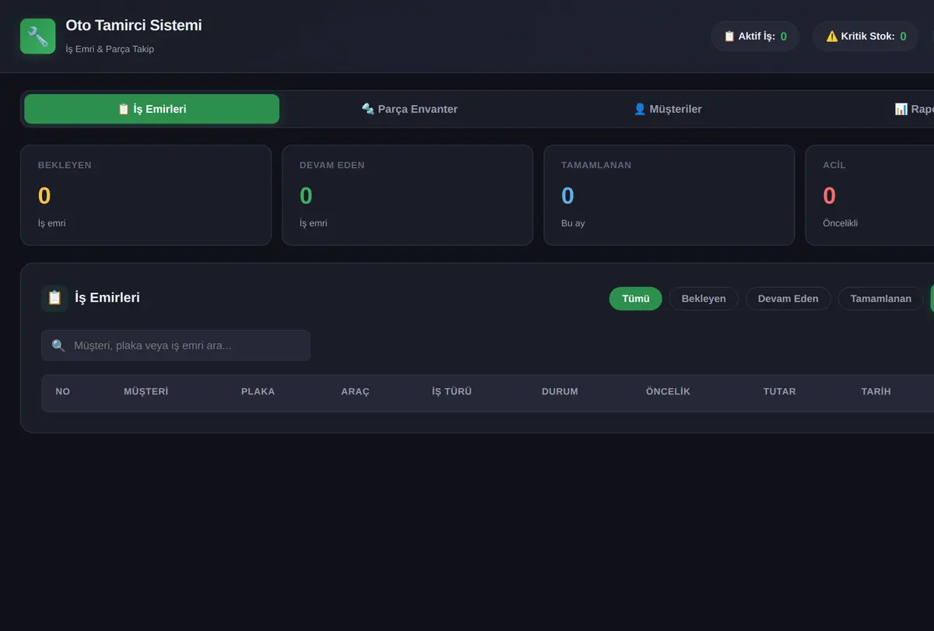Click the İş Emirleri panel heading text
Image resolution: width=934 pixels, height=631 pixels.
107,297
